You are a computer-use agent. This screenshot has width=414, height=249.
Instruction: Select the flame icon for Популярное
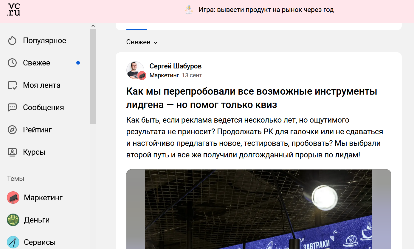point(12,40)
